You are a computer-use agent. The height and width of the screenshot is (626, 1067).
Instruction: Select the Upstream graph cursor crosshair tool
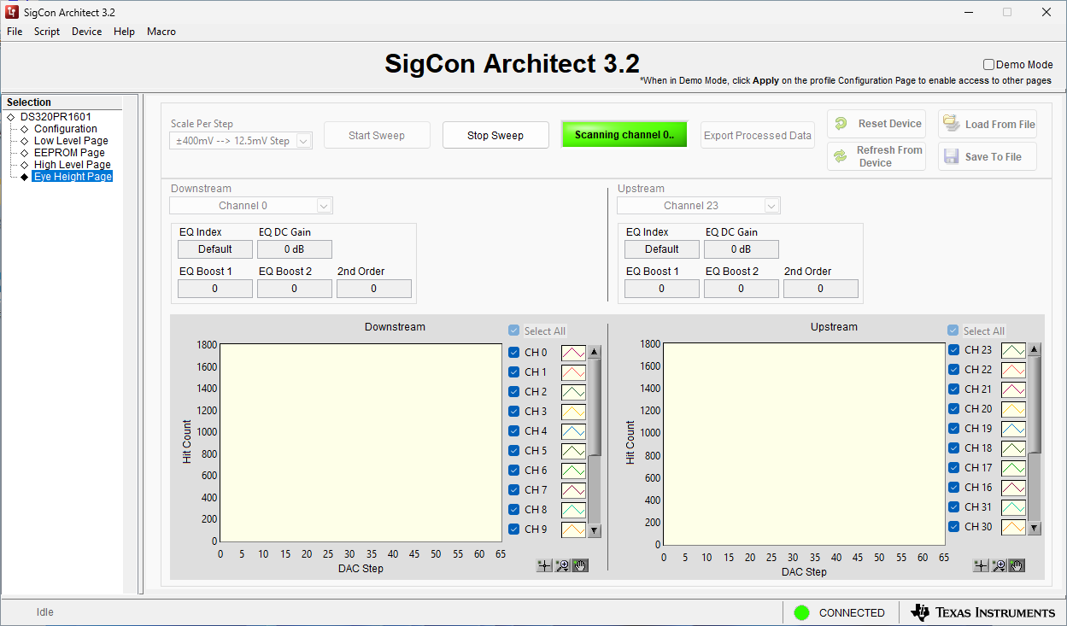tap(981, 565)
